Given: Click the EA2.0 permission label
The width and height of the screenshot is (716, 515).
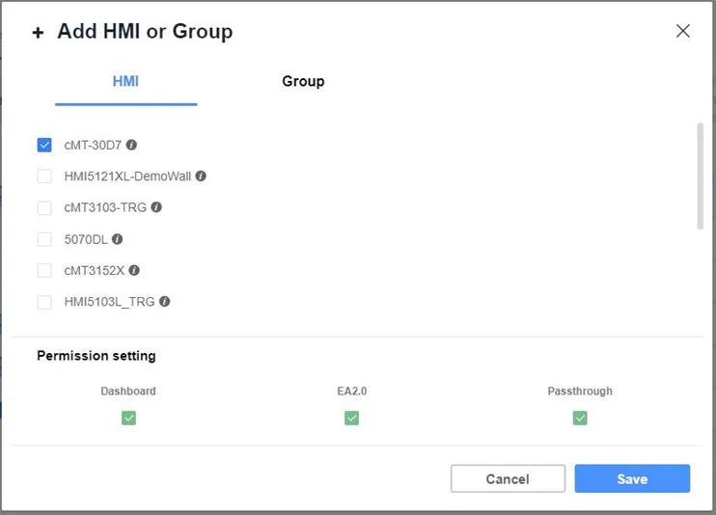Looking at the screenshot, I should click(352, 391).
